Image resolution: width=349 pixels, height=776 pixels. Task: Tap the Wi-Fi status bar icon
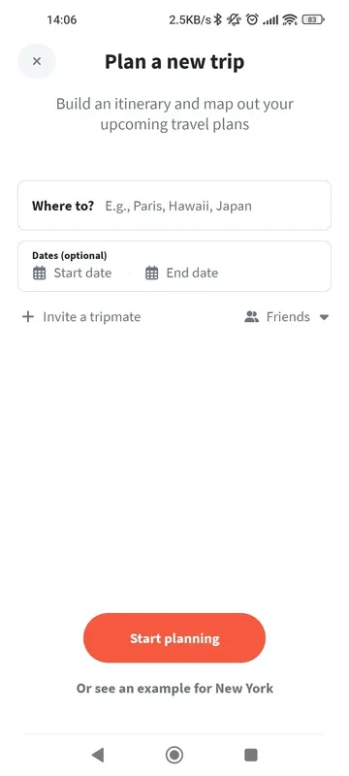[x=290, y=19]
